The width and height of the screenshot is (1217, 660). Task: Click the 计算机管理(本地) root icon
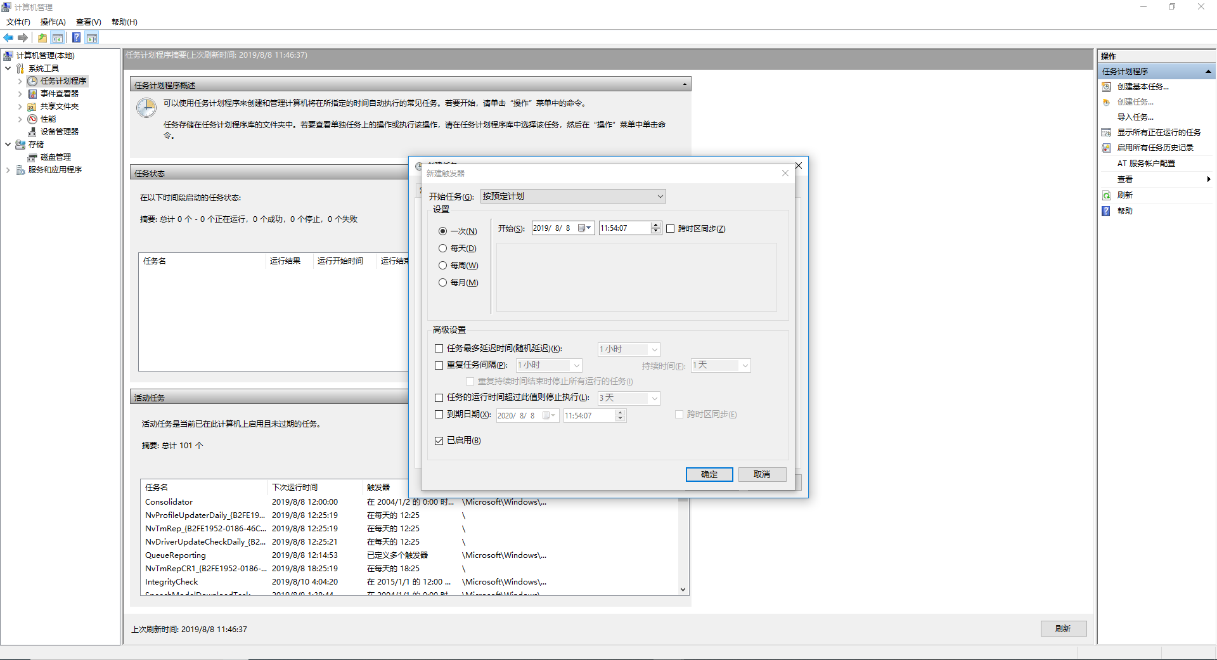pyautogui.click(x=8, y=56)
